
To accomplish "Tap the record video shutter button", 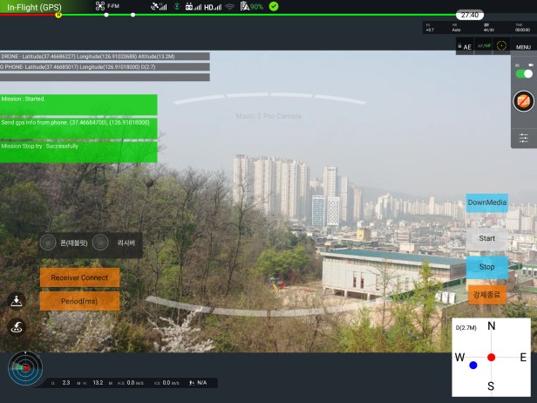I will point(523,101).
